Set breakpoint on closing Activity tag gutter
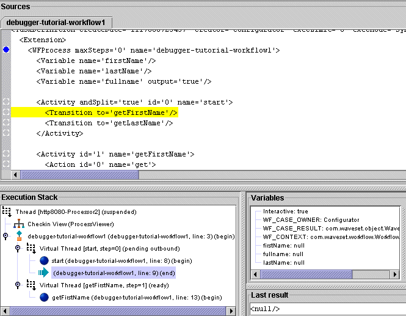This screenshot has width=406, height=316. click(6, 133)
